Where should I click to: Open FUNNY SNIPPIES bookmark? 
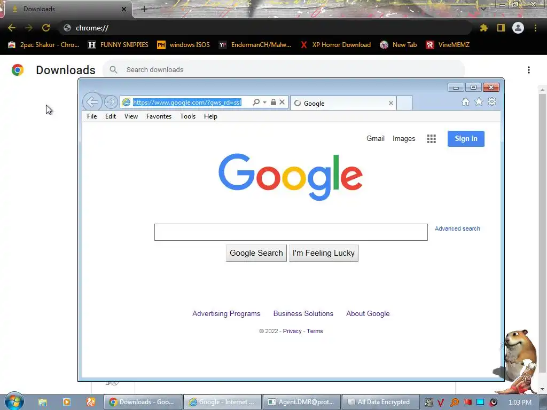pyautogui.click(x=118, y=45)
